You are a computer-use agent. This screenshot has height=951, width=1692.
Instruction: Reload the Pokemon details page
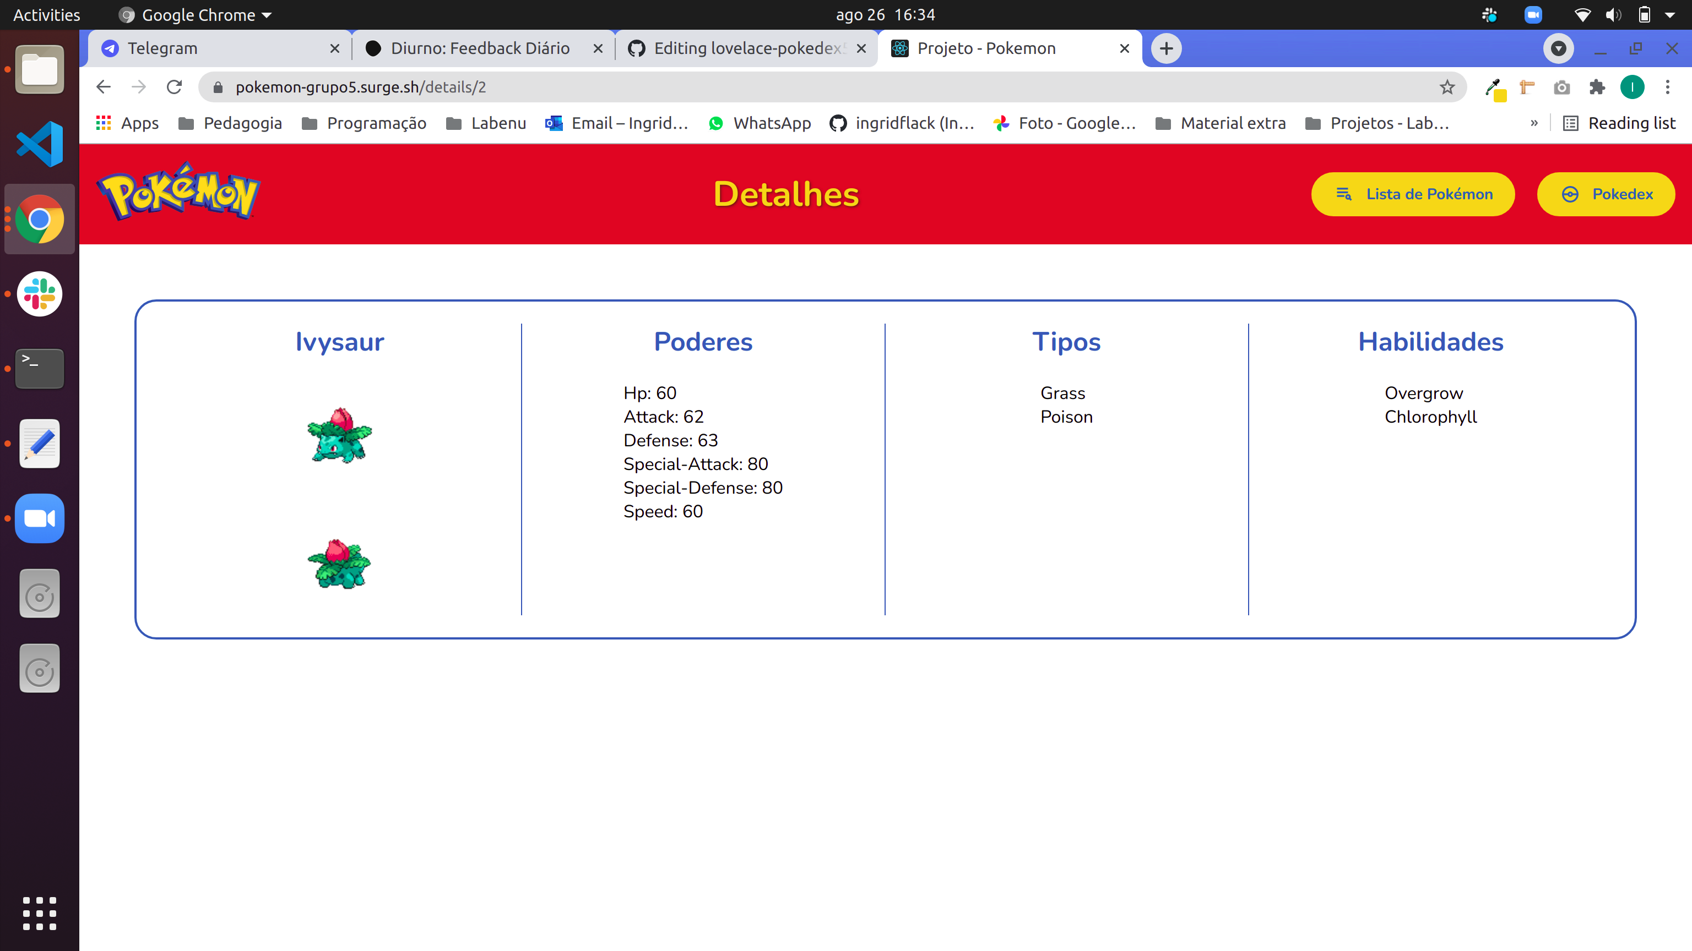click(x=174, y=88)
